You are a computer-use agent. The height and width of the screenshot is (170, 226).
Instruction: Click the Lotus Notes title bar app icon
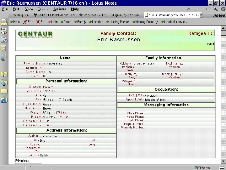point(3,3)
